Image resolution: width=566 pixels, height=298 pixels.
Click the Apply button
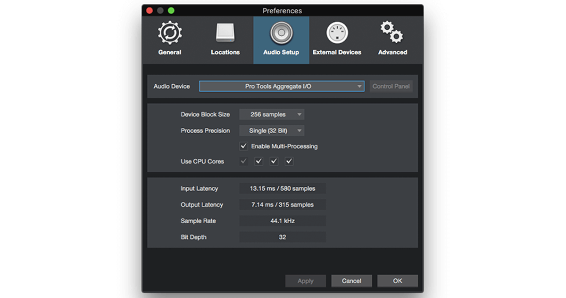coord(306,281)
